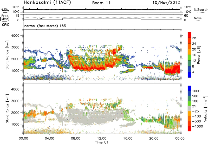Click the 'Hankasalmi (fitACF)' title text
The image size is (208, 144).
[47, 3]
